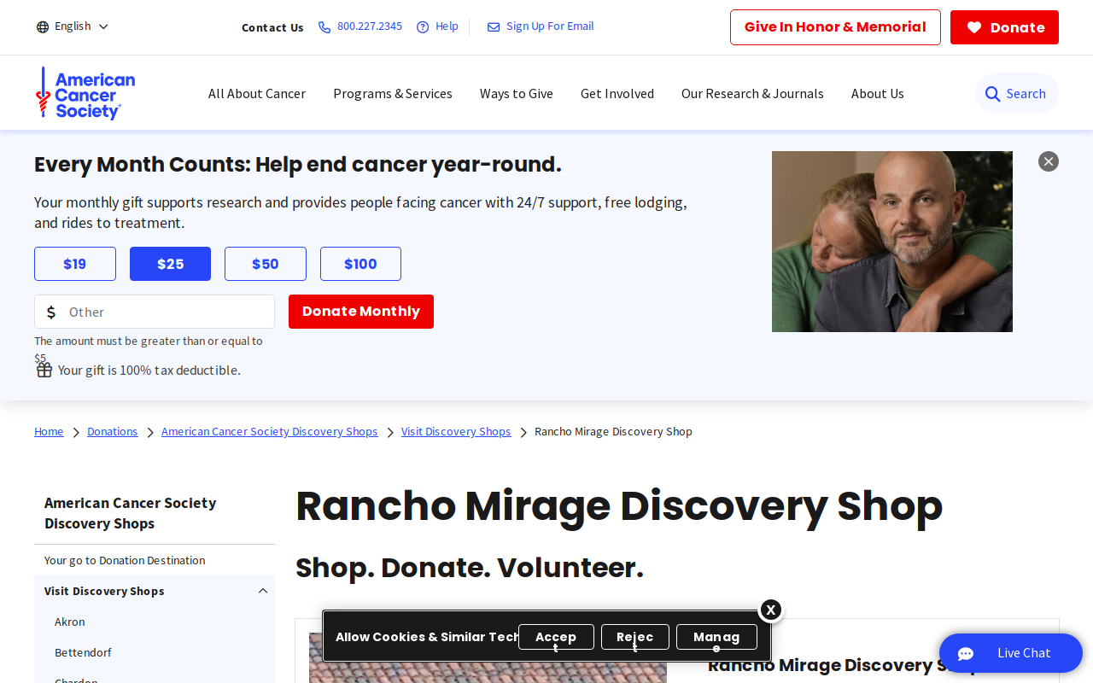Image resolution: width=1093 pixels, height=683 pixels.
Task: Go to Home breadcrumb link
Action: 49,431
